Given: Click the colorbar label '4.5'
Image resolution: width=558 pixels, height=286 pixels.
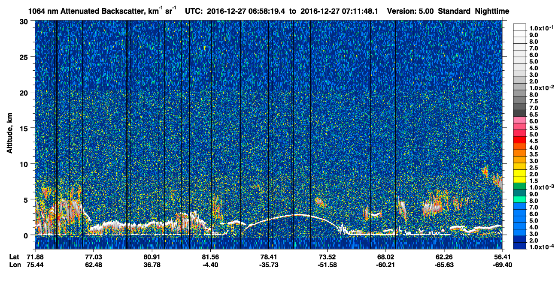Looking at the screenshot, I should [x=534, y=141].
